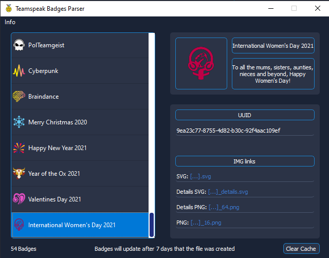The height and width of the screenshot is (258, 329).
Task: Click the International Women's Day list icon
Action: (x=19, y=225)
